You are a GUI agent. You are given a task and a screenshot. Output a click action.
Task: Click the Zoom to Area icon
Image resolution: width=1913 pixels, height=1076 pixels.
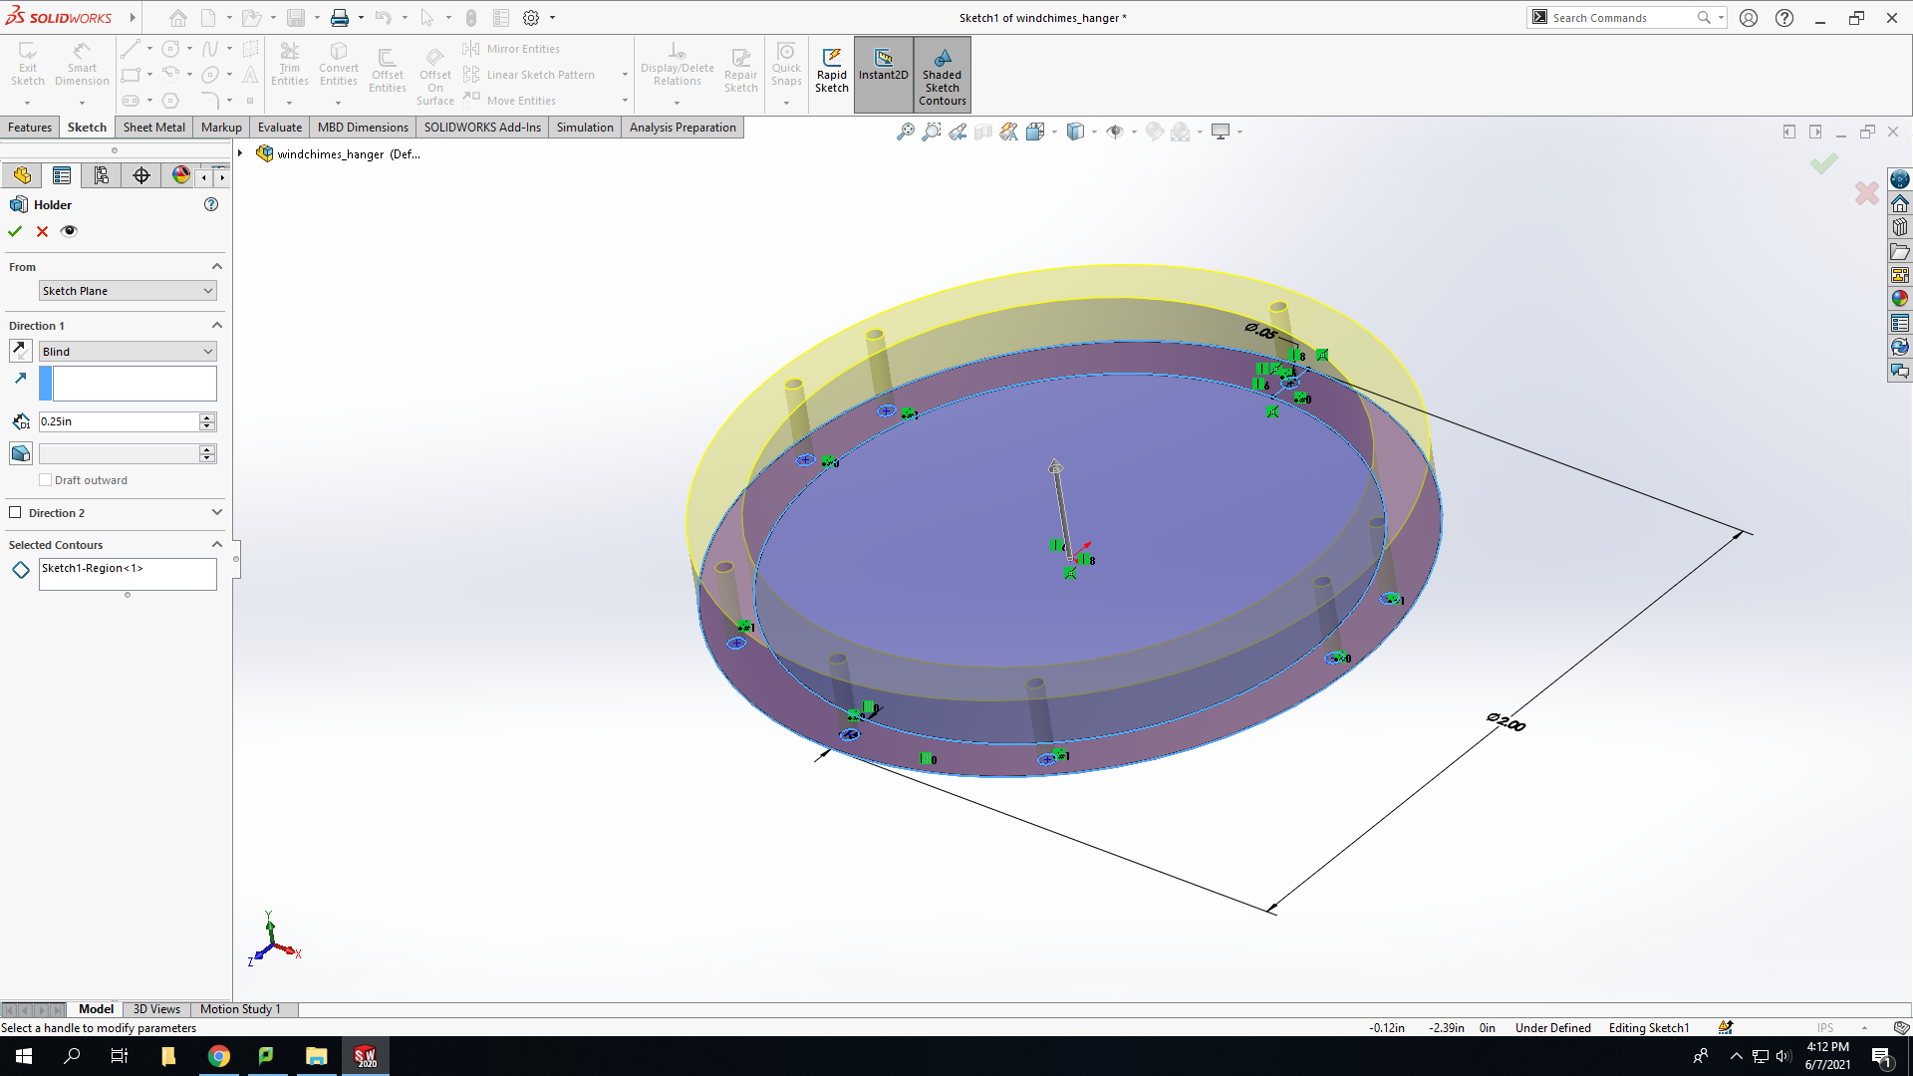pos(931,132)
